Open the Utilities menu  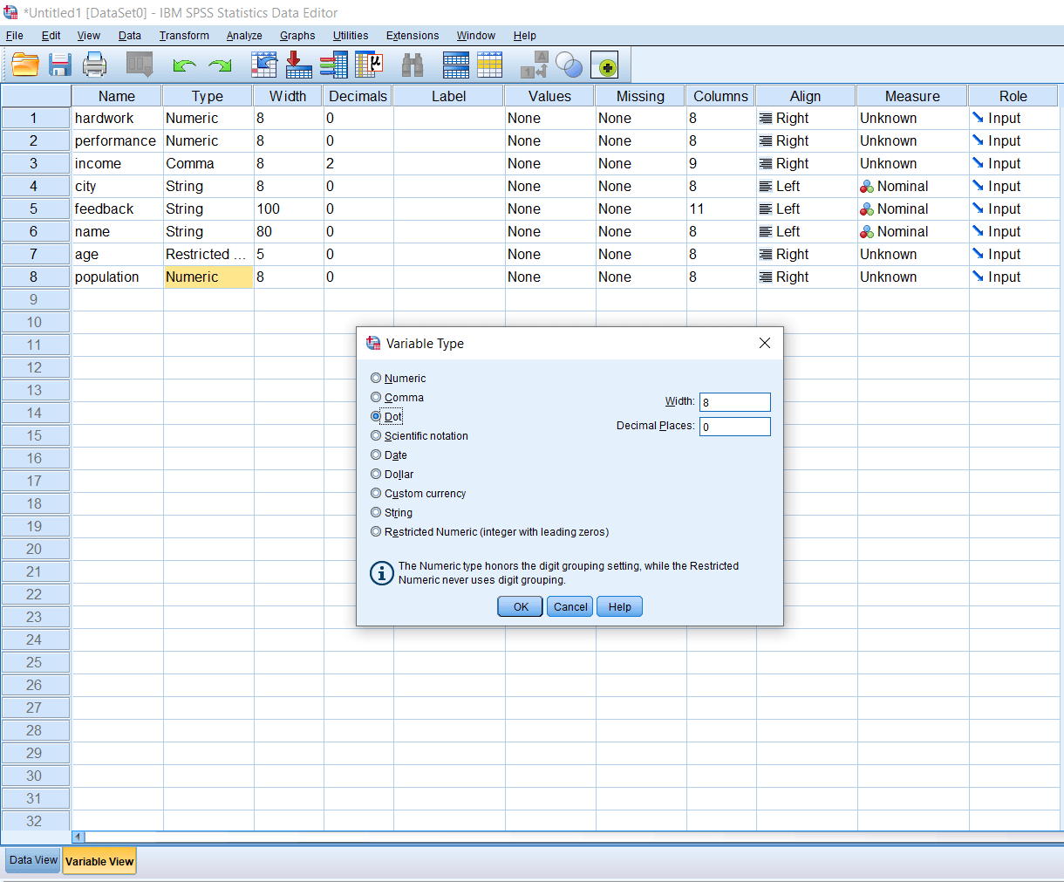click(x=351, y=36)
